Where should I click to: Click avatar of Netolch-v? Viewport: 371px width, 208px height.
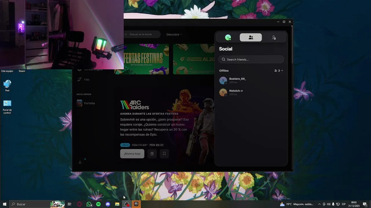(x=223, y=92)
